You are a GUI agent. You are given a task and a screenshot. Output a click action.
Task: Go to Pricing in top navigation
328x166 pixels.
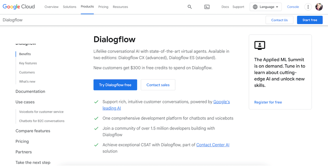103,7
